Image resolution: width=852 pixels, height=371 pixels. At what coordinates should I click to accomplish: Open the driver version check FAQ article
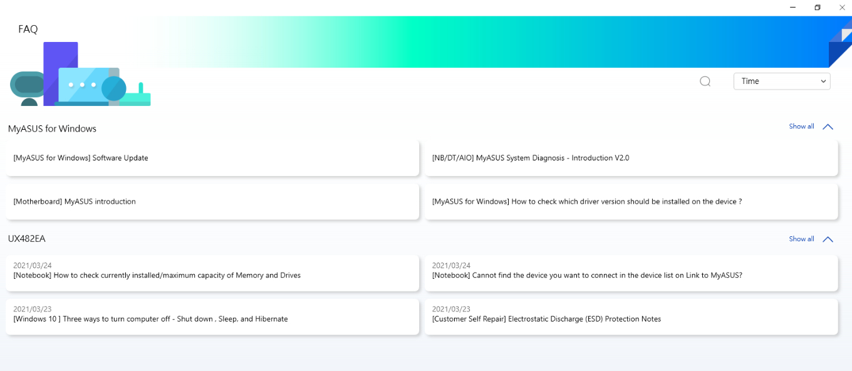coord(631,202)
